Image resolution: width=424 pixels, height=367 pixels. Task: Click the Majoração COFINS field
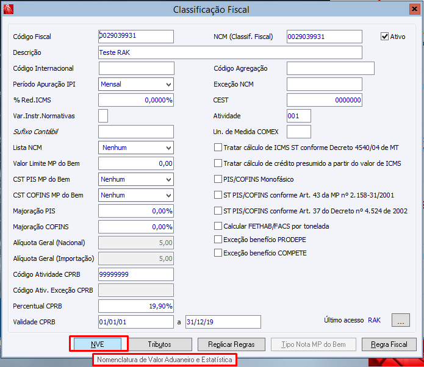pyautogui.click(x=136, y=227)
